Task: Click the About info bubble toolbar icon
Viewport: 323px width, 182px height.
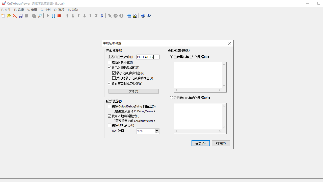Action: click(x=149, y=16)
